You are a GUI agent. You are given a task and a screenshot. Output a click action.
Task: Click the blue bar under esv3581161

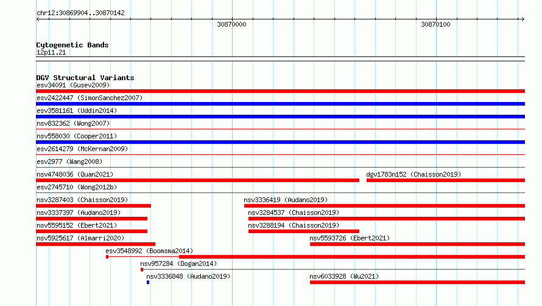280,117
